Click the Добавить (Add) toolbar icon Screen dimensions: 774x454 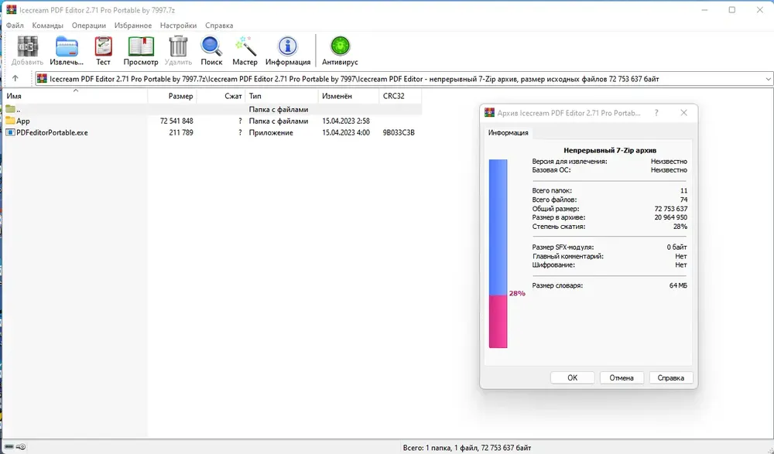coord(28,47)
